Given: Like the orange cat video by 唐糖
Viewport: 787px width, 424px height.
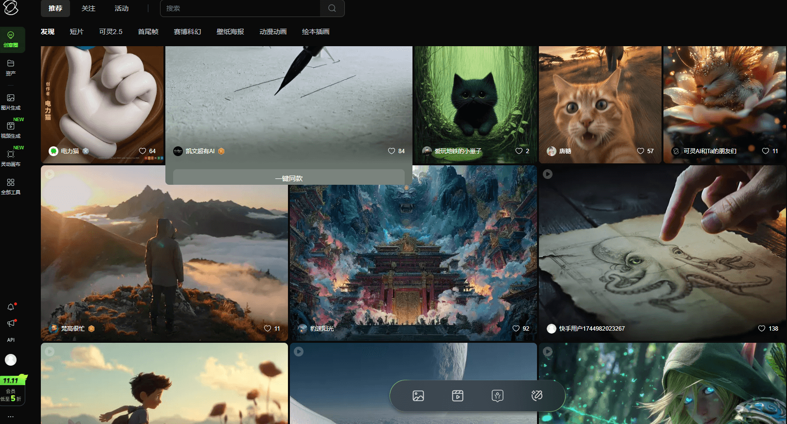Looking at the screenshot, I should tap(641, 151).
